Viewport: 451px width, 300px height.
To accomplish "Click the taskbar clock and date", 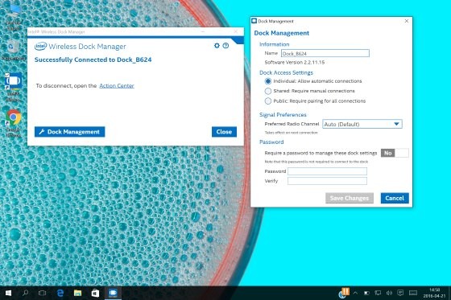I will [x=434, y=293].
